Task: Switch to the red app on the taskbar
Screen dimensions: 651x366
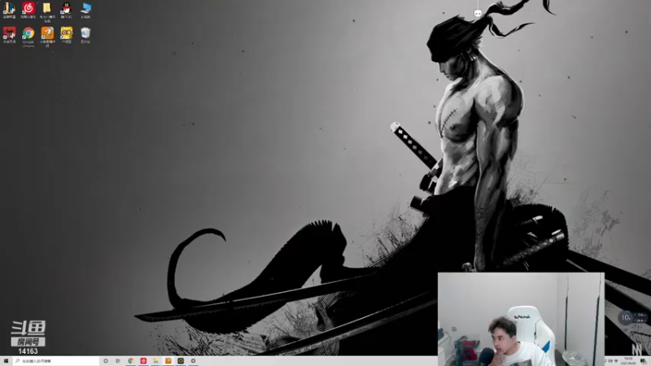Action: click(143, 361)
